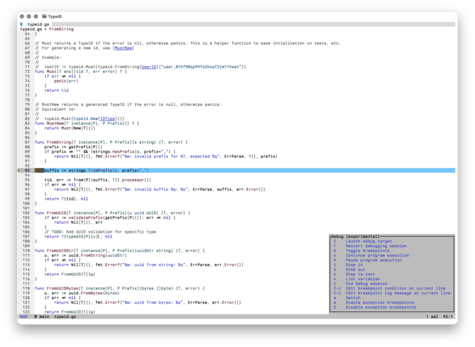Click the func Must declaration on line 72
The width and height of the screenshot is (475, 347).
80,72
